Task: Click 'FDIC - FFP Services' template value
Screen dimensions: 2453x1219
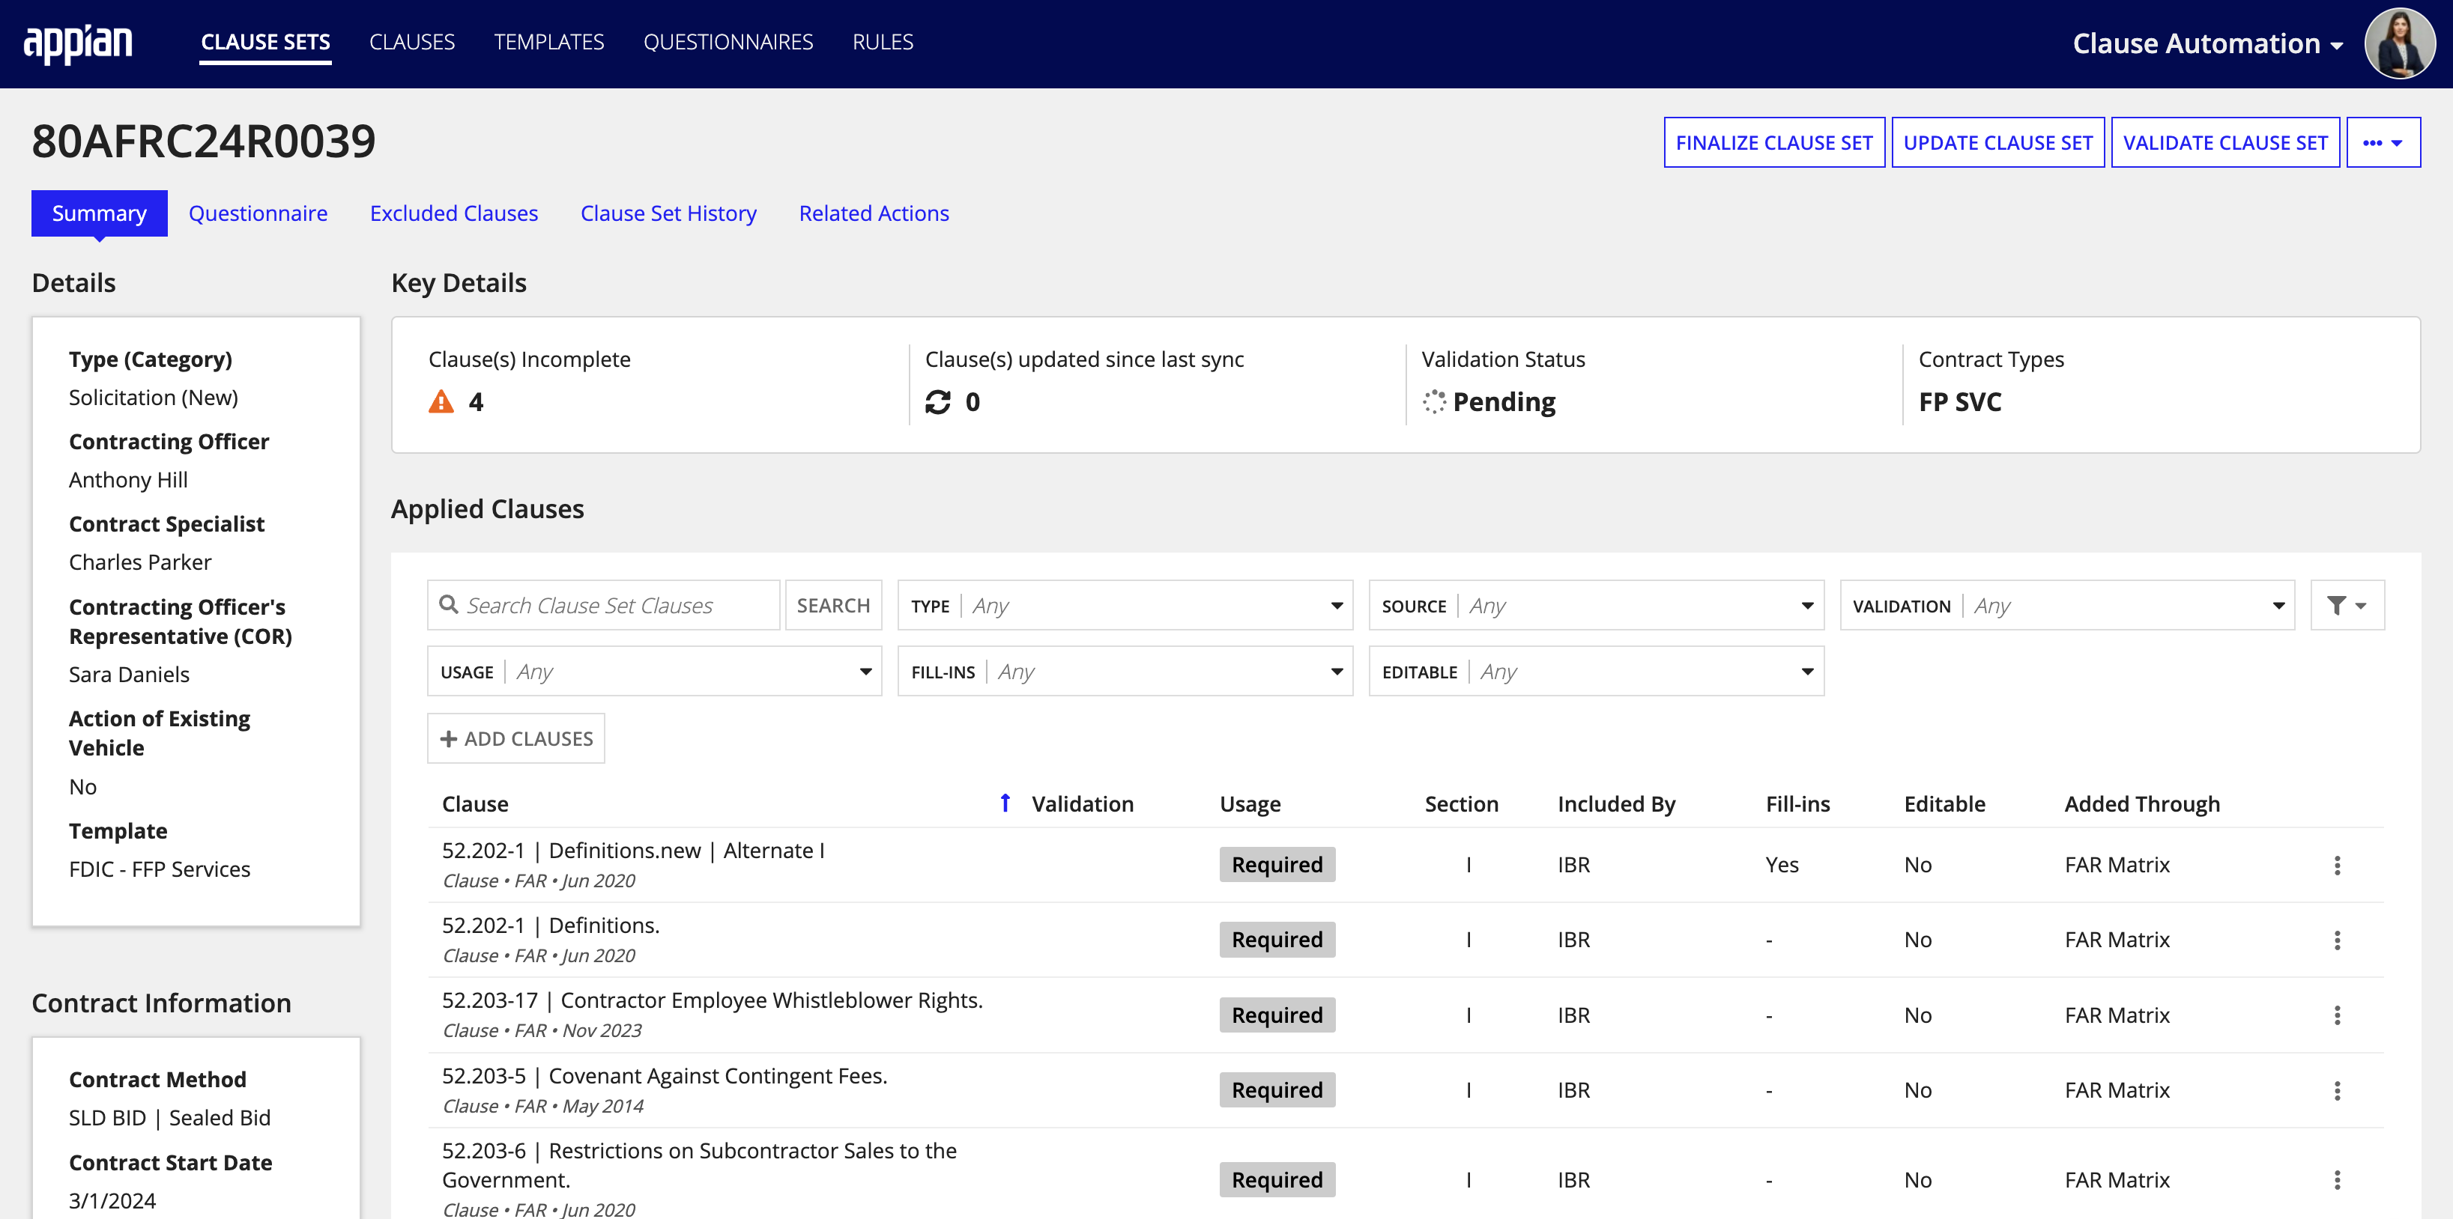Action: (160, 870)
